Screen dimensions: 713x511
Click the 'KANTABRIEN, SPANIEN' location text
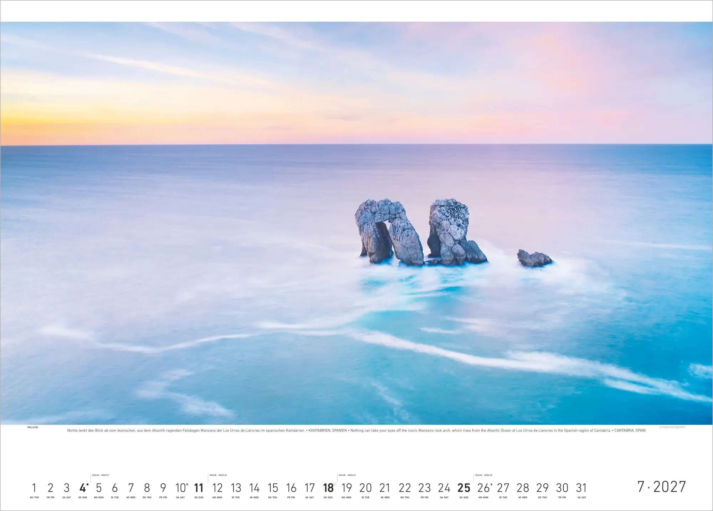pyautogui.click(x=328, y=430)
